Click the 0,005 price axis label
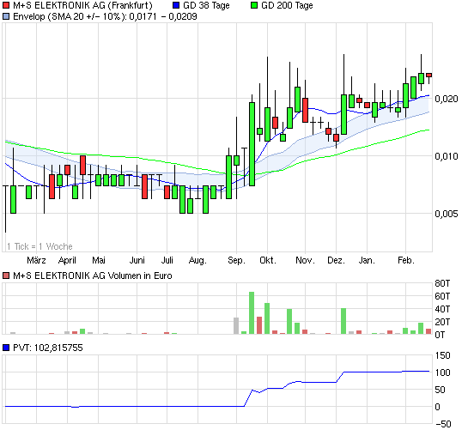Viewport: 468px width, 442px height. pos(447,214)
